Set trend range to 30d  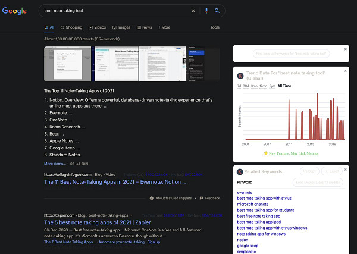click(x=246, y=86)
